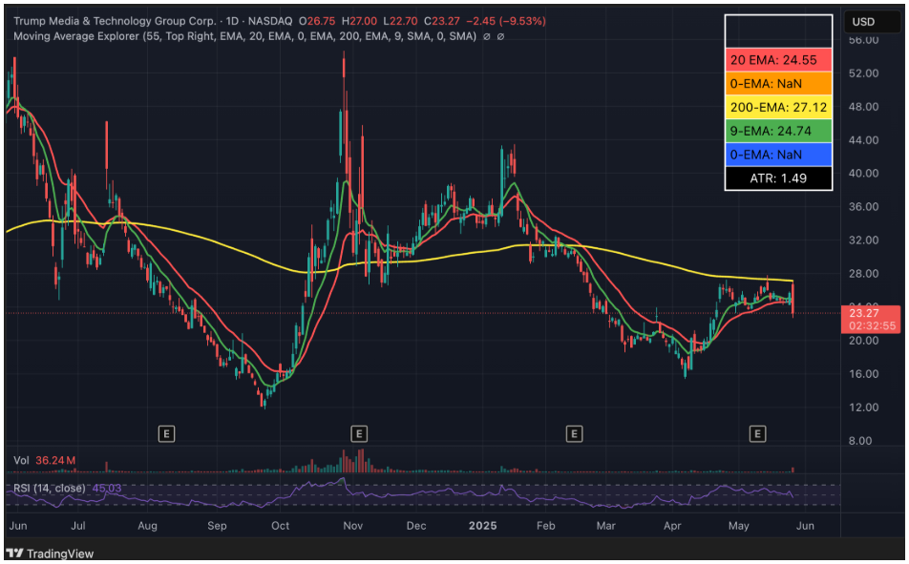Click the 20.00 price axis label
The width and height of the screenshot is (909, 564).
pyautogui.click(x=864, y=341)
